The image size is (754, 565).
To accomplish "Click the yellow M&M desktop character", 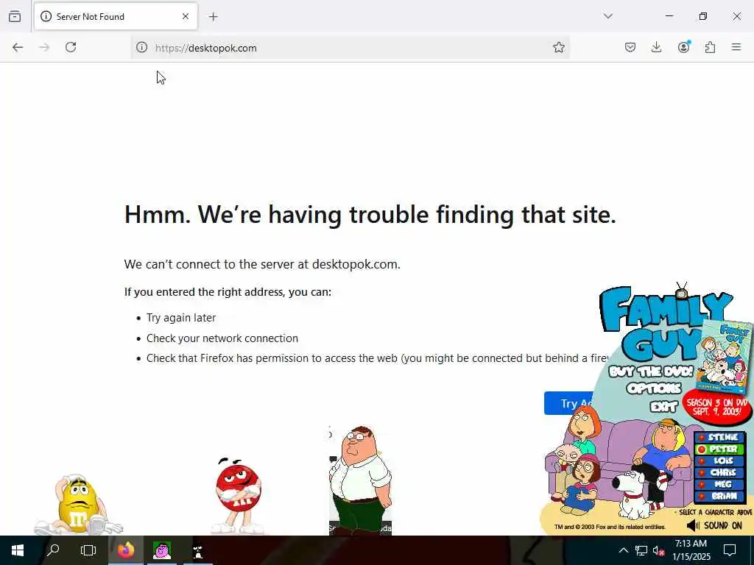I will click(x=78, y=505).
